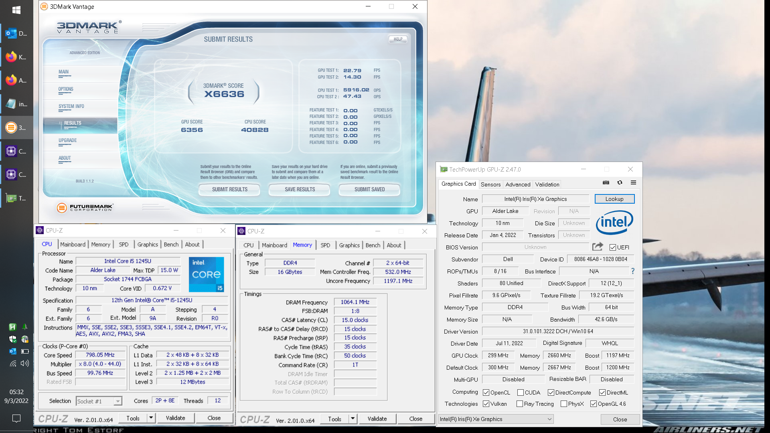
Task: Open the Windows Start menu
Action: coord(16,10)
